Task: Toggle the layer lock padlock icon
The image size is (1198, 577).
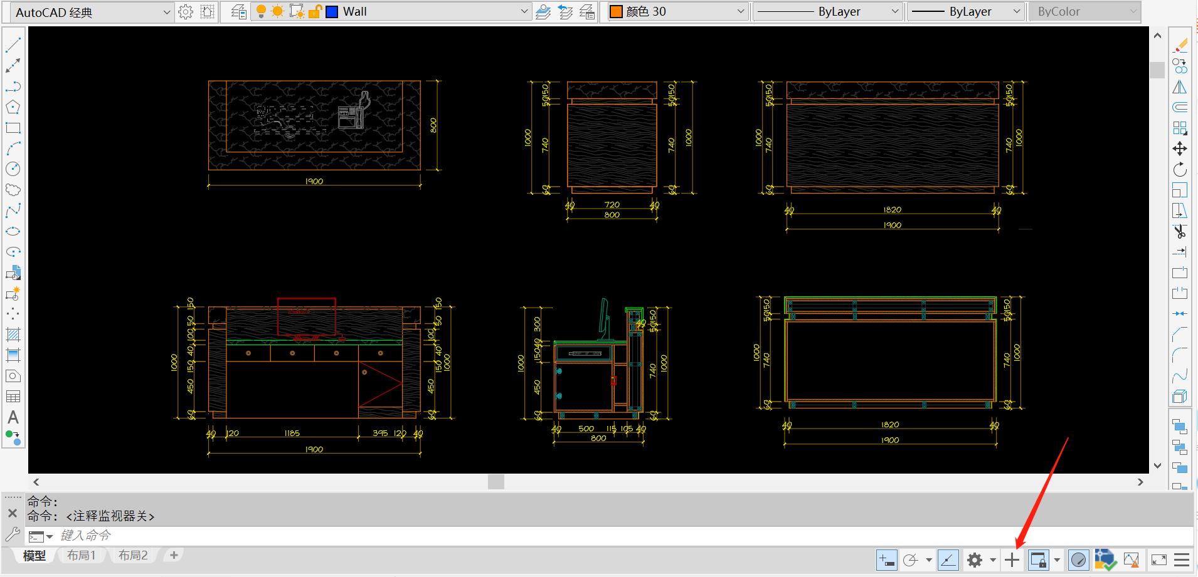Action: tap(315, 11)
